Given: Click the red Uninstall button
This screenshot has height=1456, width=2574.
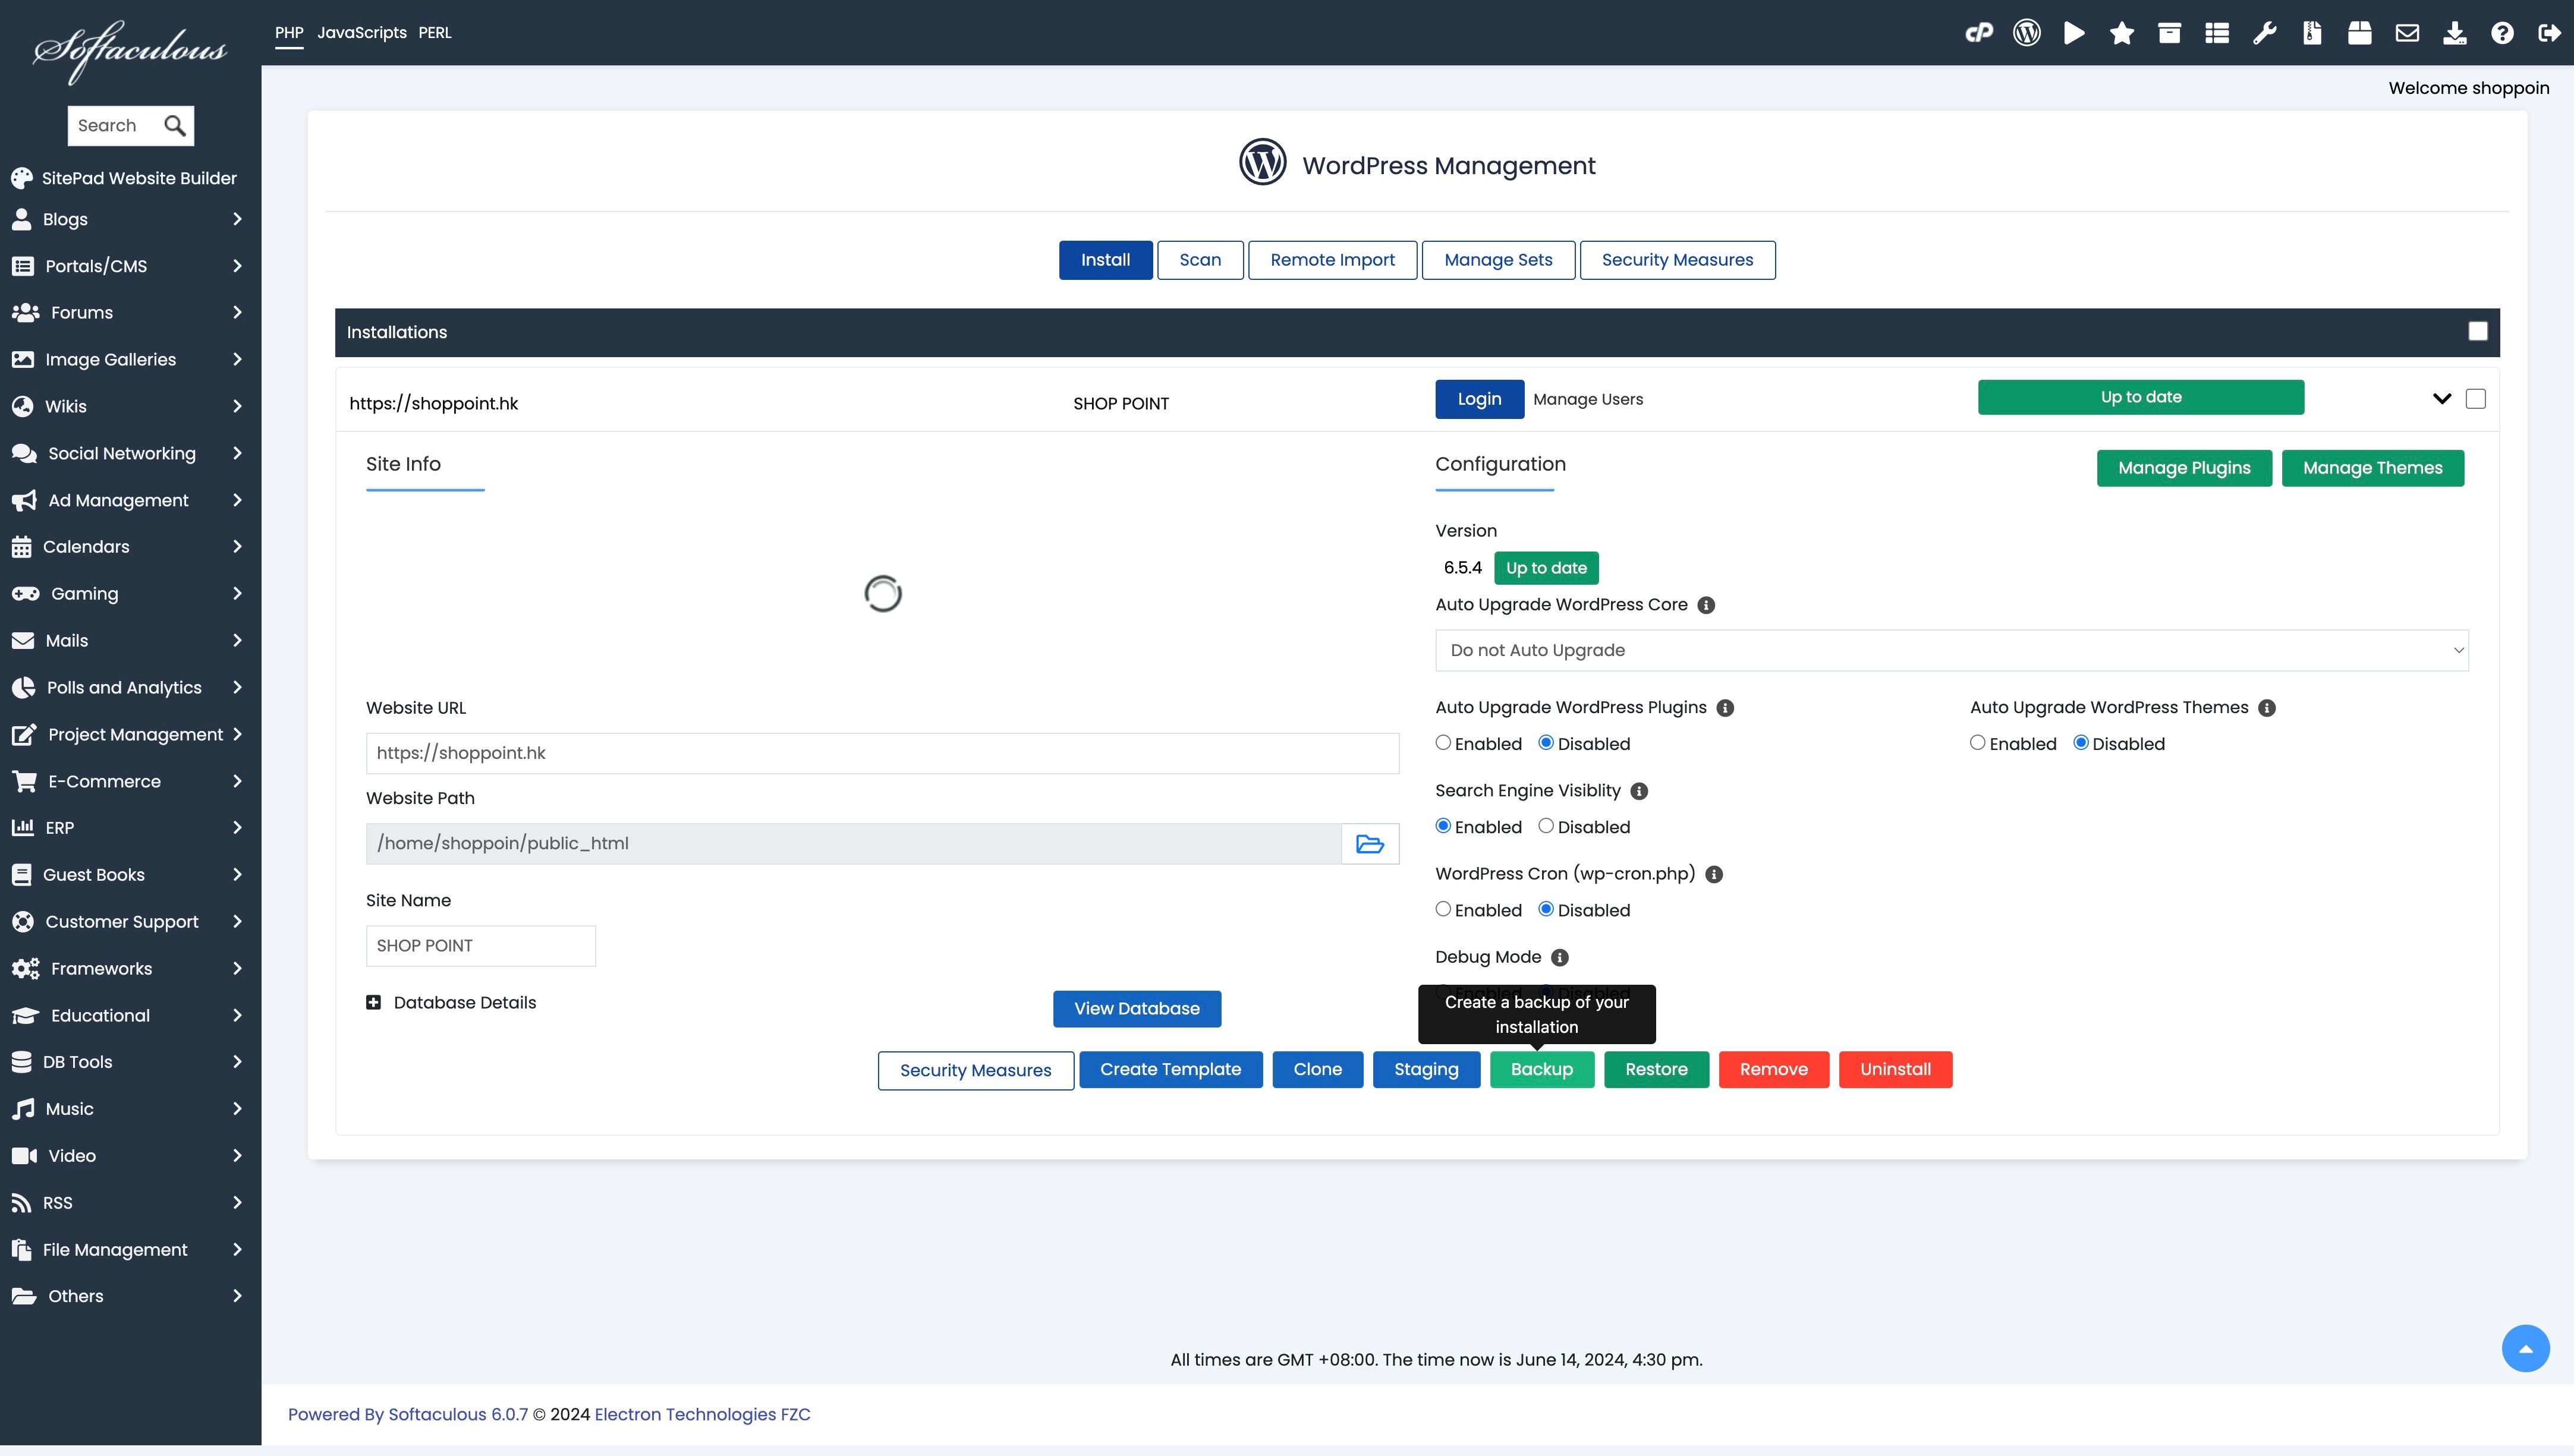Looking at the screenshot, I should pyautogui.click(x=1895, y=1070).
